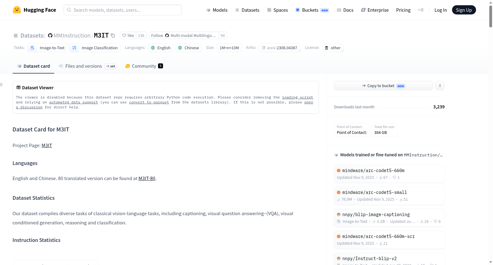Screen dimensions: 493x265
Task: Click the Total file size 384 GB box
Action: pyautogui.click(x=385, y=130)
